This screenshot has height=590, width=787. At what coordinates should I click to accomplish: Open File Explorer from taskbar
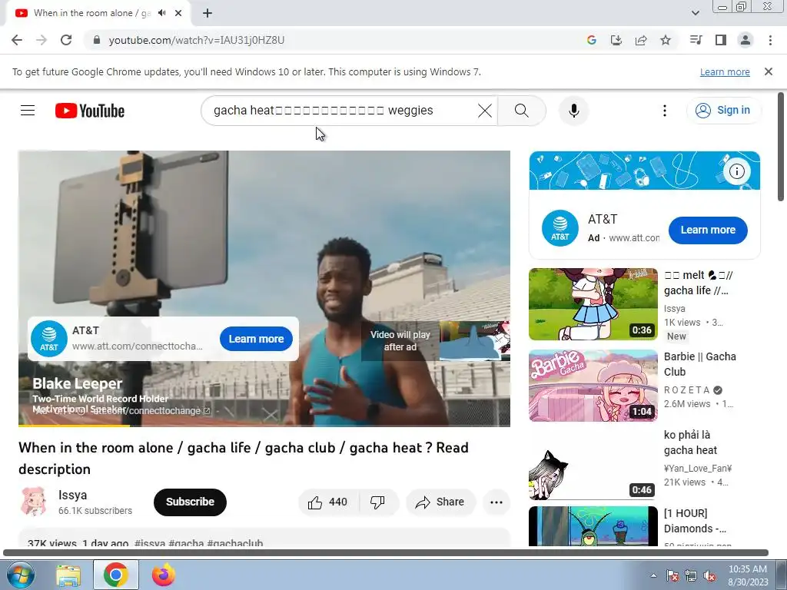[x=68, y=575]
